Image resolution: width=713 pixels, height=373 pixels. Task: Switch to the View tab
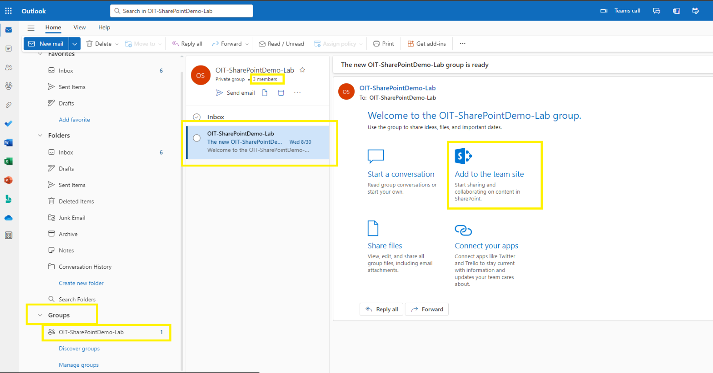pos(79,28)
